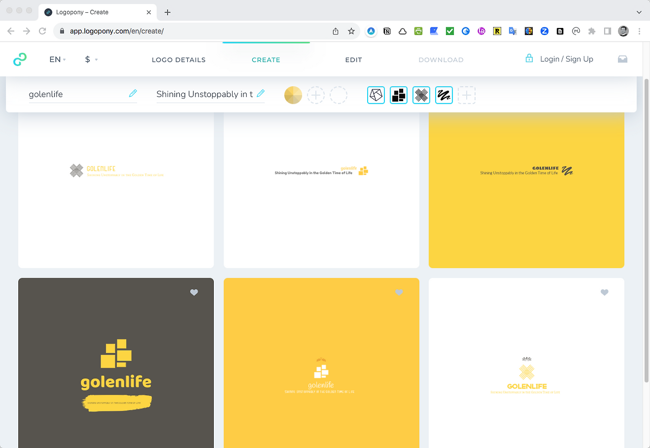Favorite the yellow golenlife logo card
This screenshot has width=650, height=448.
pos(399,293)
